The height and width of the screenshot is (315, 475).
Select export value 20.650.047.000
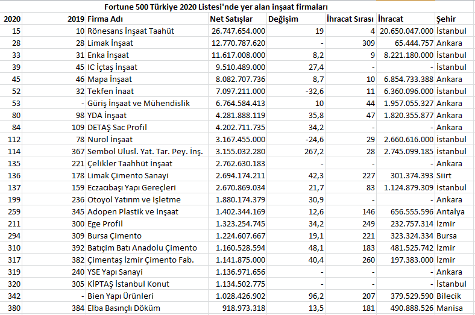point(406,31)
